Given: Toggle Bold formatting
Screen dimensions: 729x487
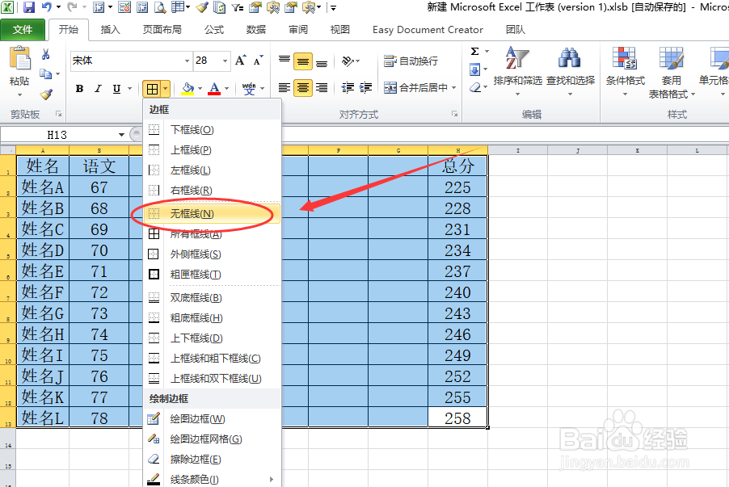Looking at the screenshot, I should pyautogui.click(x=79, y=88).
